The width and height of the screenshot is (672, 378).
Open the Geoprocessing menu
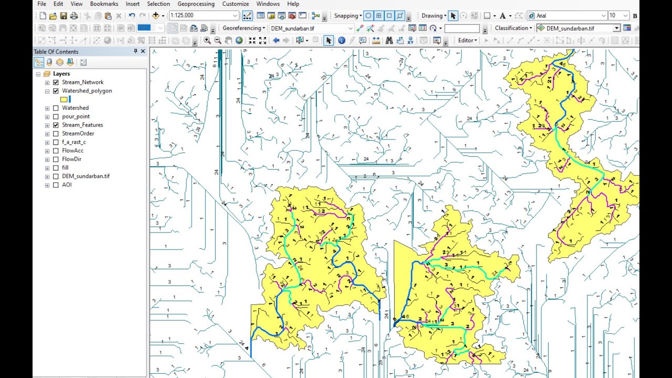click(196, 4)
